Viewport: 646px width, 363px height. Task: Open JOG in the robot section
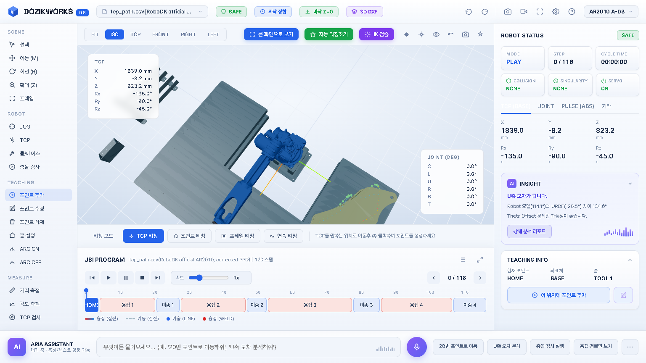point(38,126)
